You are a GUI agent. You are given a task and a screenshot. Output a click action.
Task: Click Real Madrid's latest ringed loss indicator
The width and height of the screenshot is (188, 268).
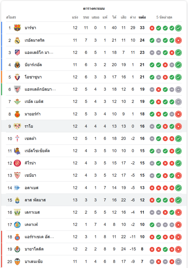click(x=178, y=40)
